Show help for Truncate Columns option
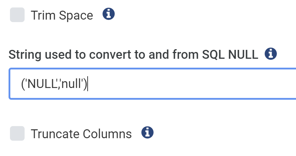 click(x=147, y=132)
